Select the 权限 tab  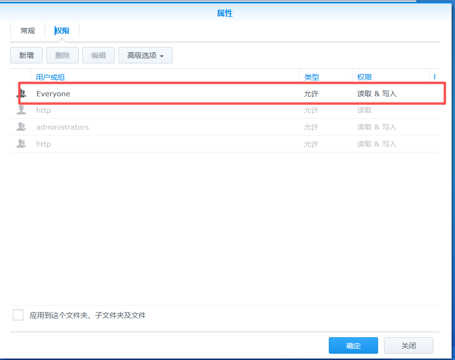(62, 31)
